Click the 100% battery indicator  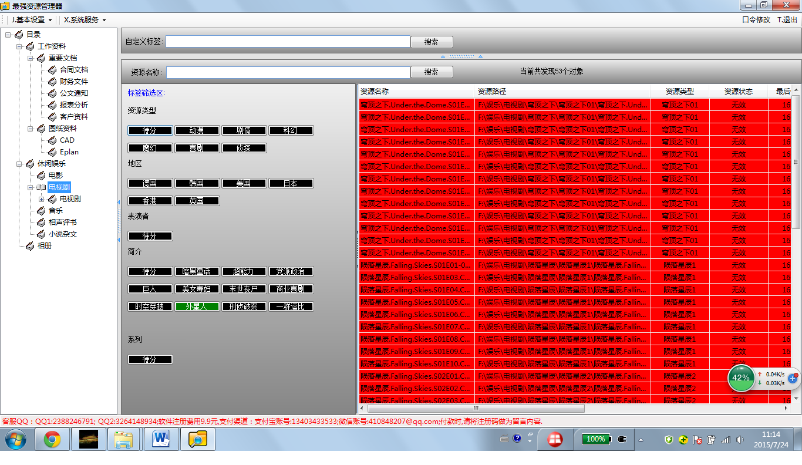pos(596,439)
